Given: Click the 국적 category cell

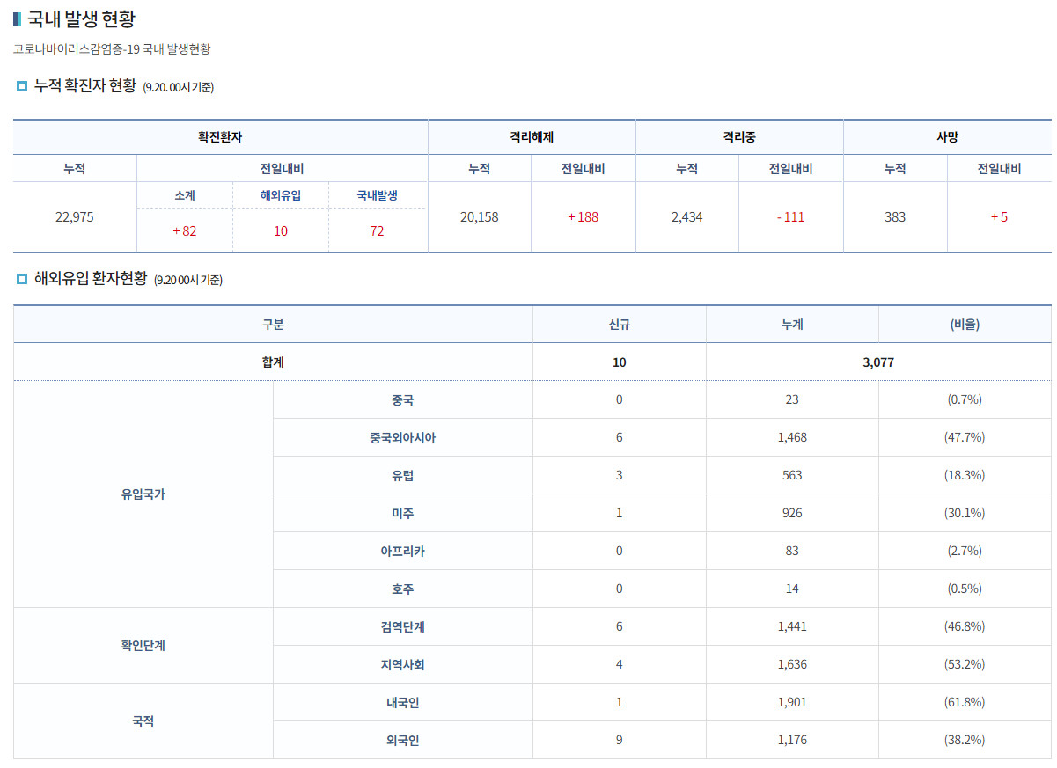Looking at the screenshot, I should (143, 720).
